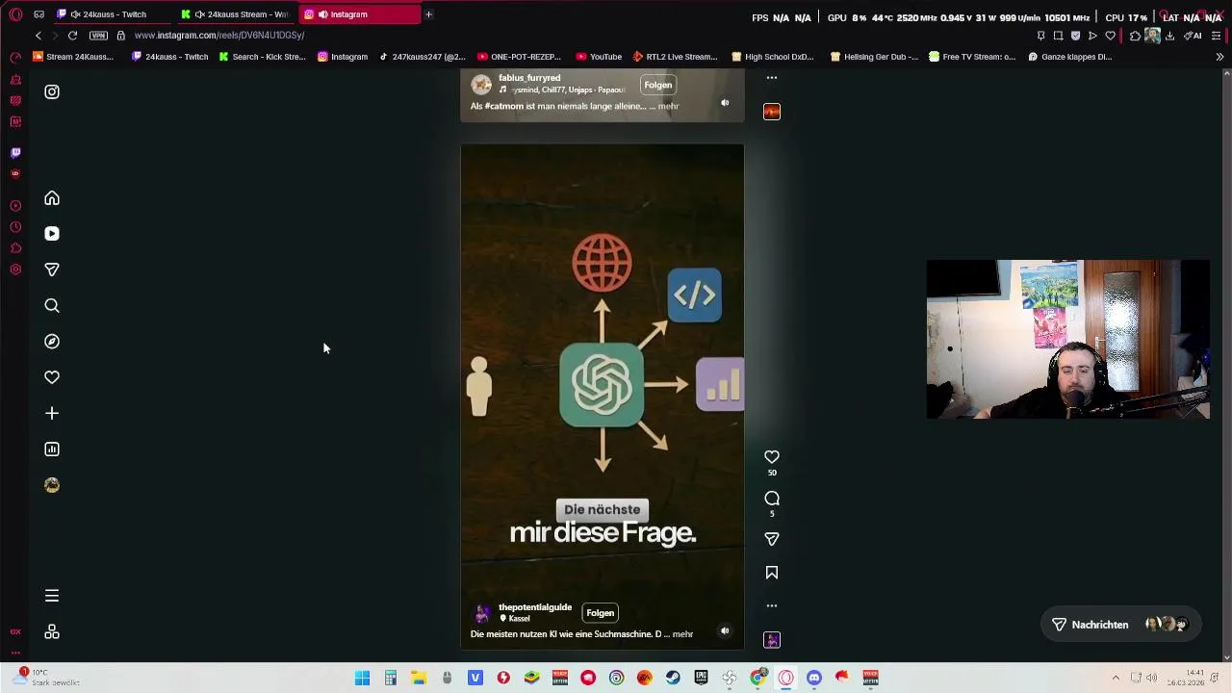Image resolution: width=1232 pixels, height=693 pixels.
Task: Like the thepotentialguide reel
Action: (772, 457)
